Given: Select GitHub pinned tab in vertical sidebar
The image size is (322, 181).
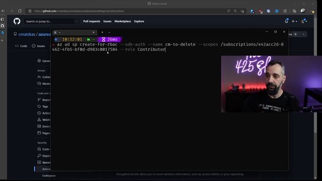Looking at the screenshot, I should [3, 26].
